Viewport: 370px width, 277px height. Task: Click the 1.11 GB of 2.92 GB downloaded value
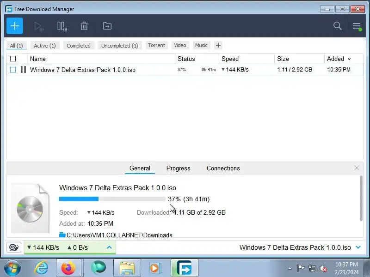coord(200,212)
